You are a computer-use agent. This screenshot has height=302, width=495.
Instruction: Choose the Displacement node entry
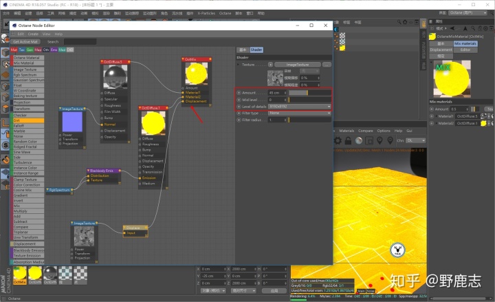27,244
